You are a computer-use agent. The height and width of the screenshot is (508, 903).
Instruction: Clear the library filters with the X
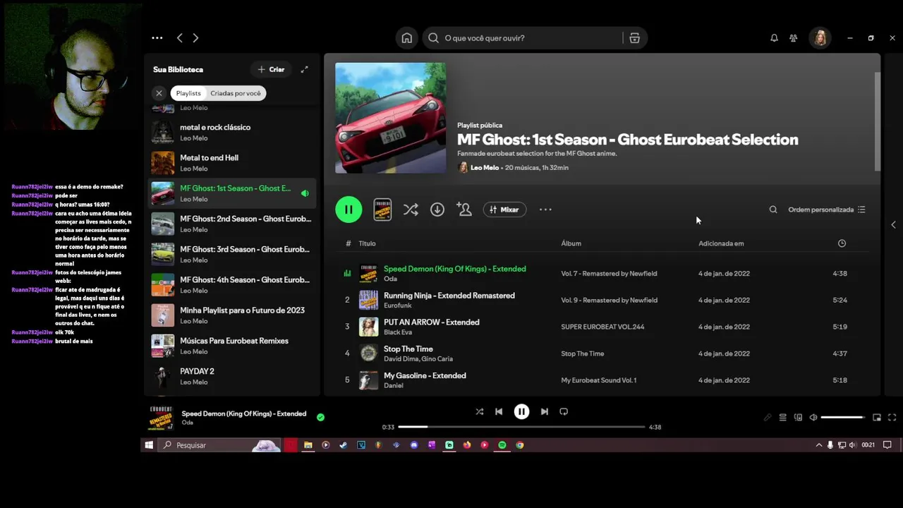(x=159, y=93)
